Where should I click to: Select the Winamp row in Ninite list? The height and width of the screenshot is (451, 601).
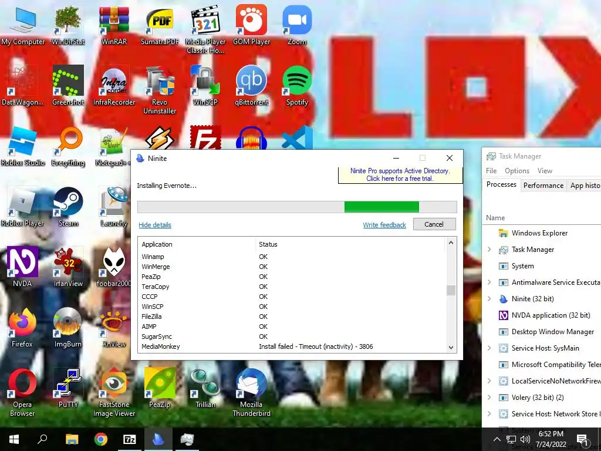point(292,257)
